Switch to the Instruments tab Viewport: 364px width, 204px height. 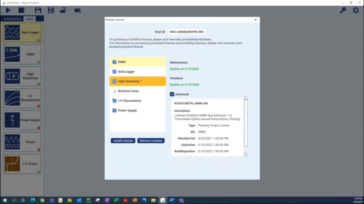pyautogui.click(x=12, y=19)
